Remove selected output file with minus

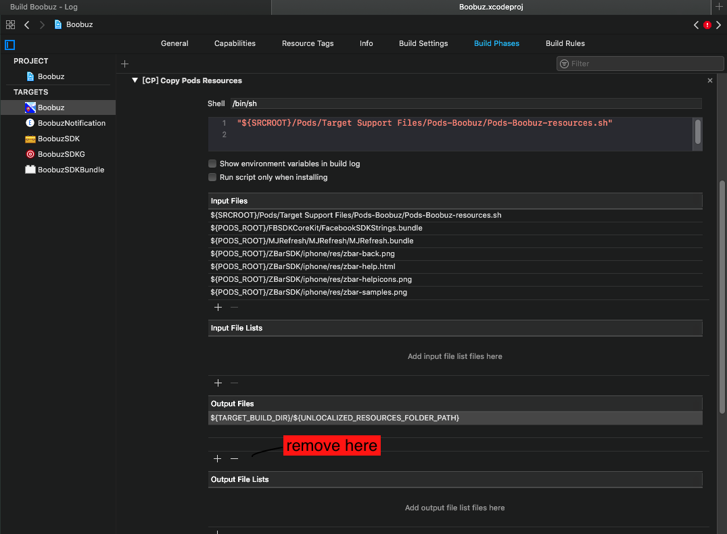pyautogui.click(x=234, y=458)
